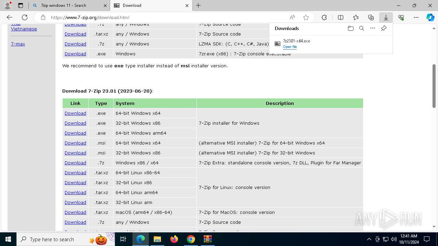The height and width of the screenshot is (246, 438).
Task: Open the Favorites list icon
Action: 356,17
